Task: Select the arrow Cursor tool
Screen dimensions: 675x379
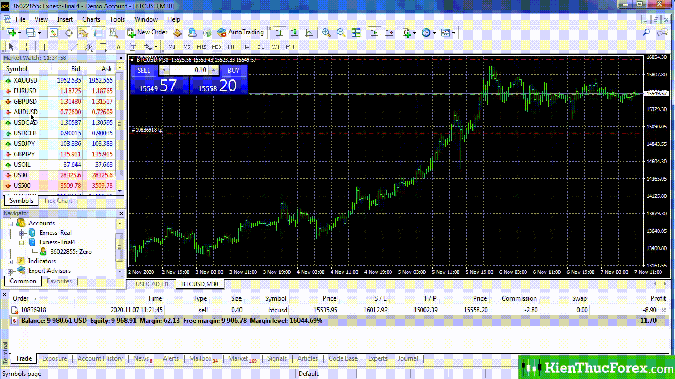Action: point(12,47)
